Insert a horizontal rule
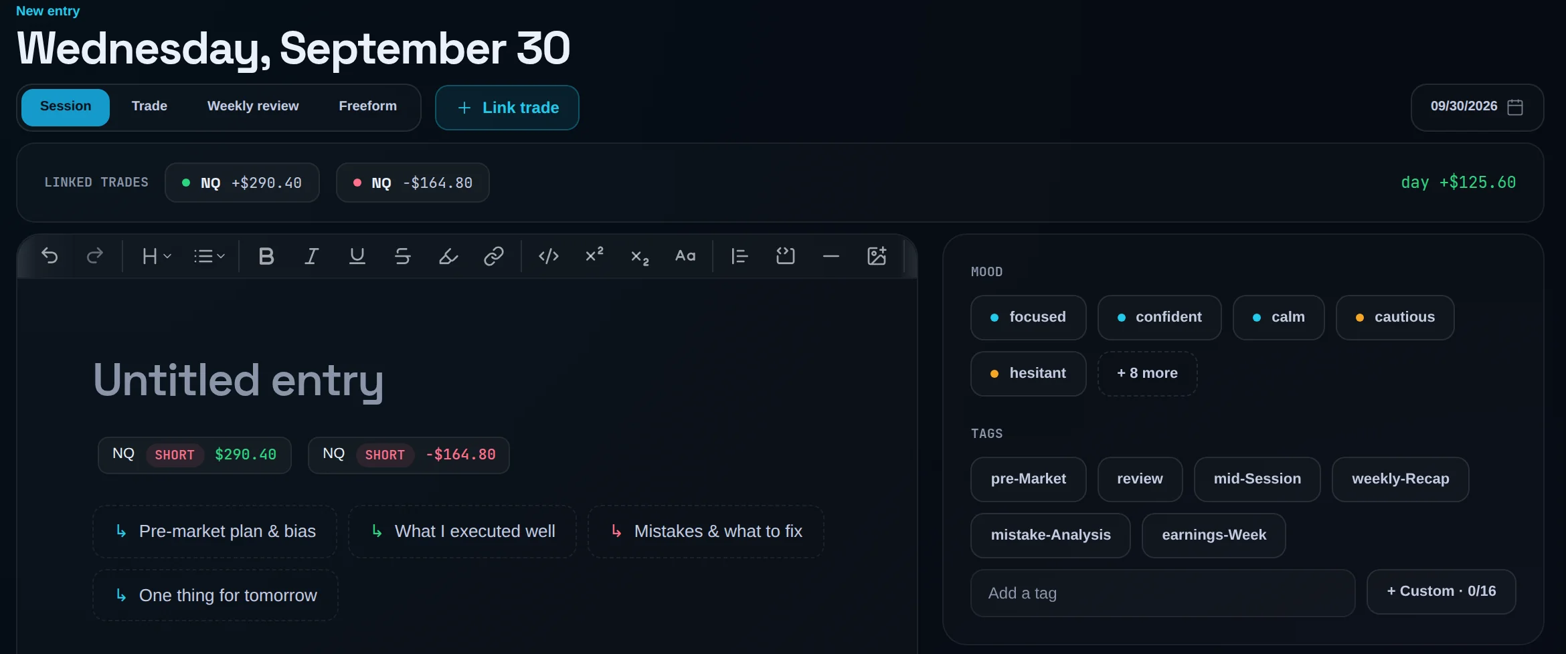The image size is (1566, 654). (831, 256)
